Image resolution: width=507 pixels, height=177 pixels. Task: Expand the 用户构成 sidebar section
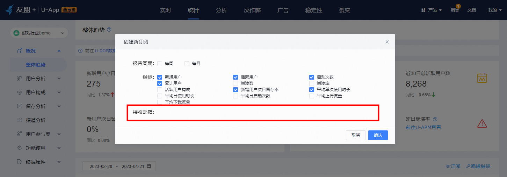(x=59, y=92)
